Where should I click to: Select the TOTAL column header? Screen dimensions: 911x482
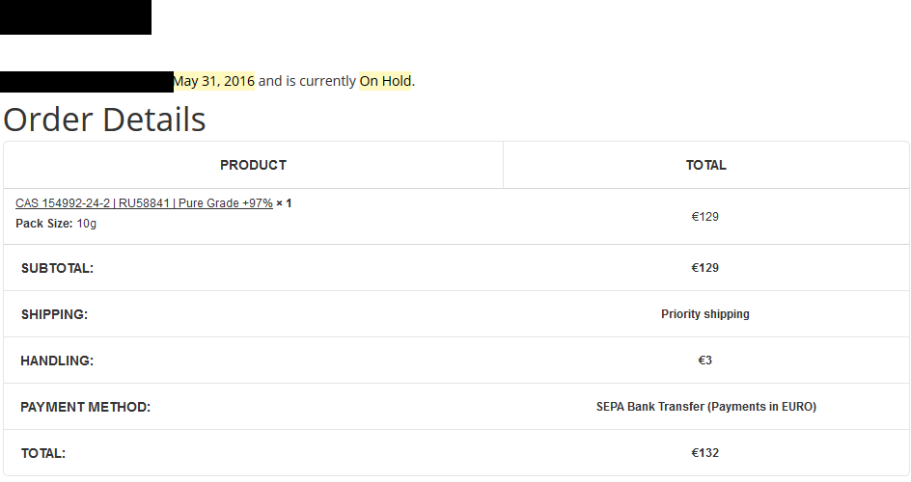[x=705, y=165]
